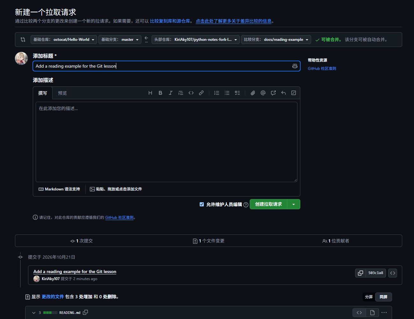
Task: Open KiriAky107 author link in commit
Action: [x=51, y=279]
